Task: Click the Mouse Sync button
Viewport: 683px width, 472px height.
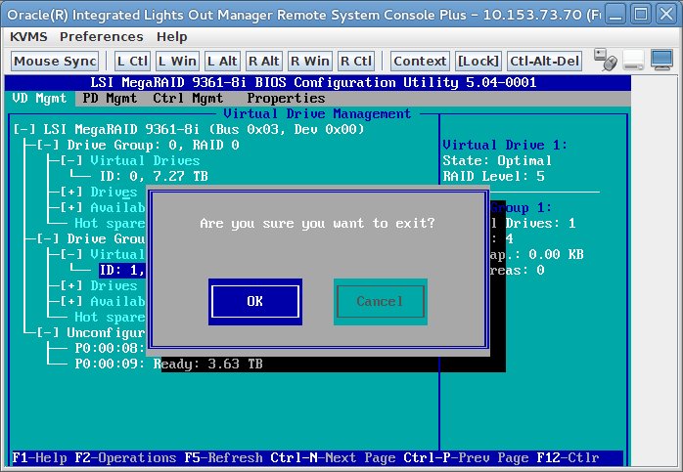Action: tap(55, 61)
